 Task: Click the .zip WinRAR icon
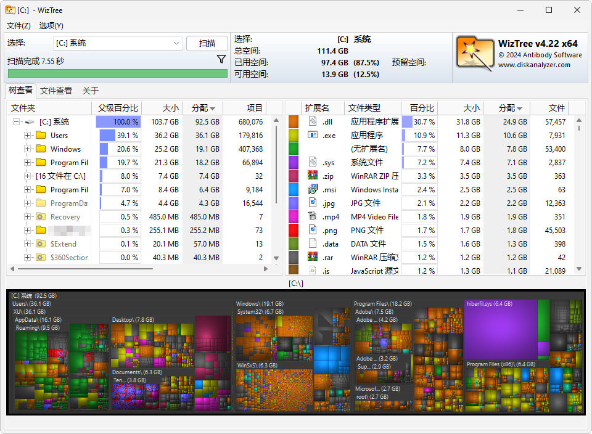[x=313, y=175]
